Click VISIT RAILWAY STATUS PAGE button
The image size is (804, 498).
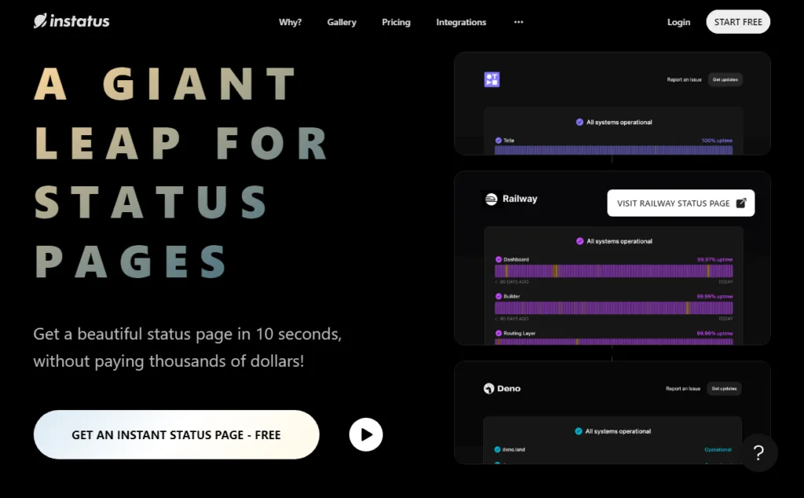pyautogui.click(x=681, y=203)
